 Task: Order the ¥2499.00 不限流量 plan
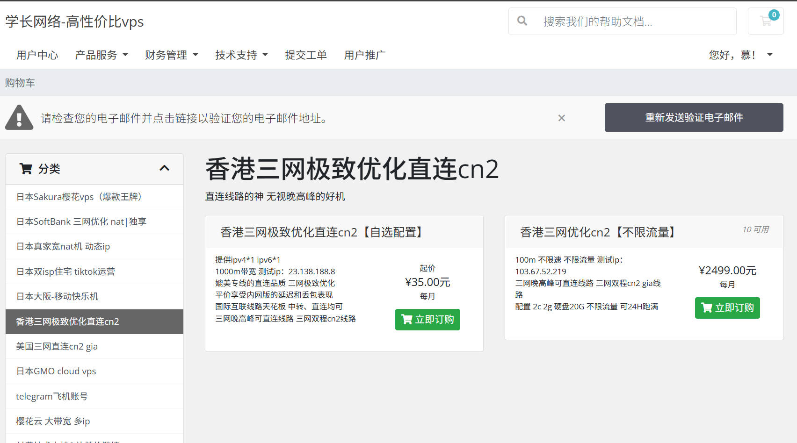(x=727, y=308)
